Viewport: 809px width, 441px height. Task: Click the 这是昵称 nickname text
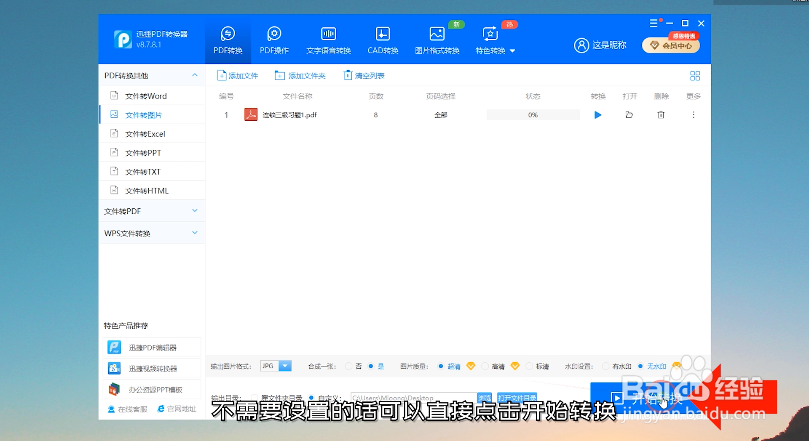[609, 45]
